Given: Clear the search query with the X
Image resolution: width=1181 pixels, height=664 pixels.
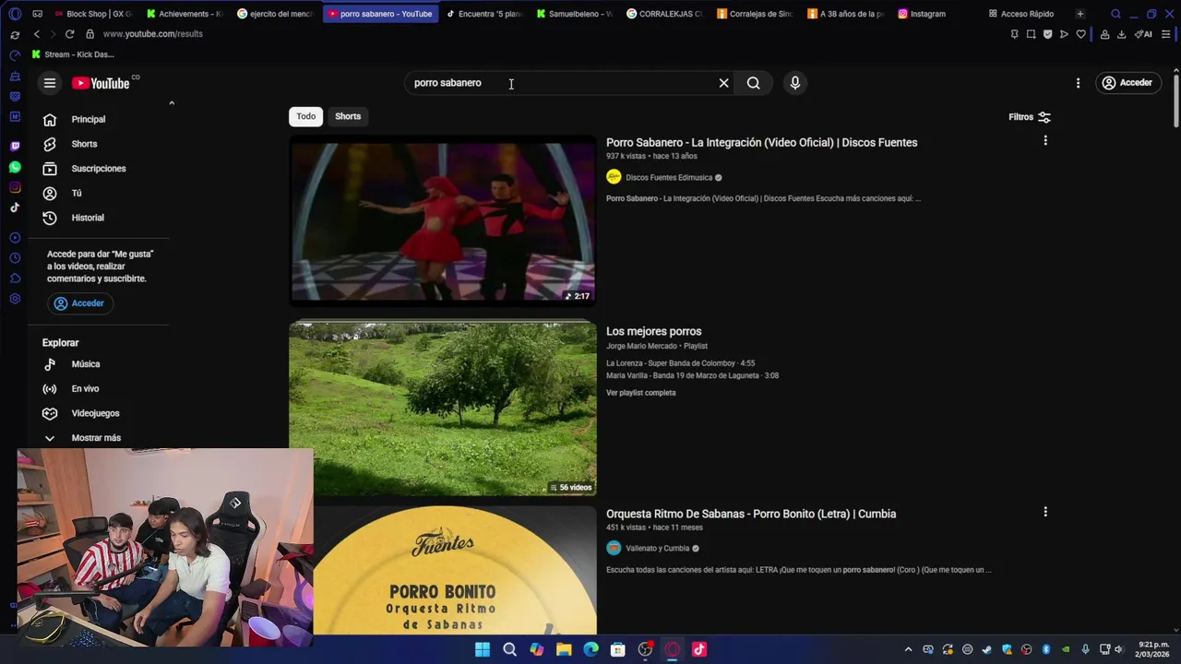Looking at the screenshot, I should pyautogui.click(x=724, y=83).
